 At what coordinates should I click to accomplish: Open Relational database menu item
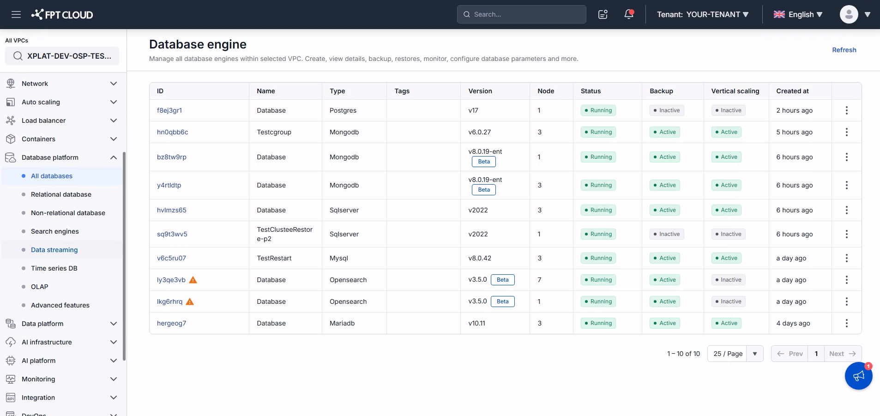pos(62,194)
